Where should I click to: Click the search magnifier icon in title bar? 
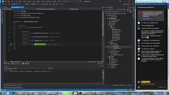tap(80, 1)
